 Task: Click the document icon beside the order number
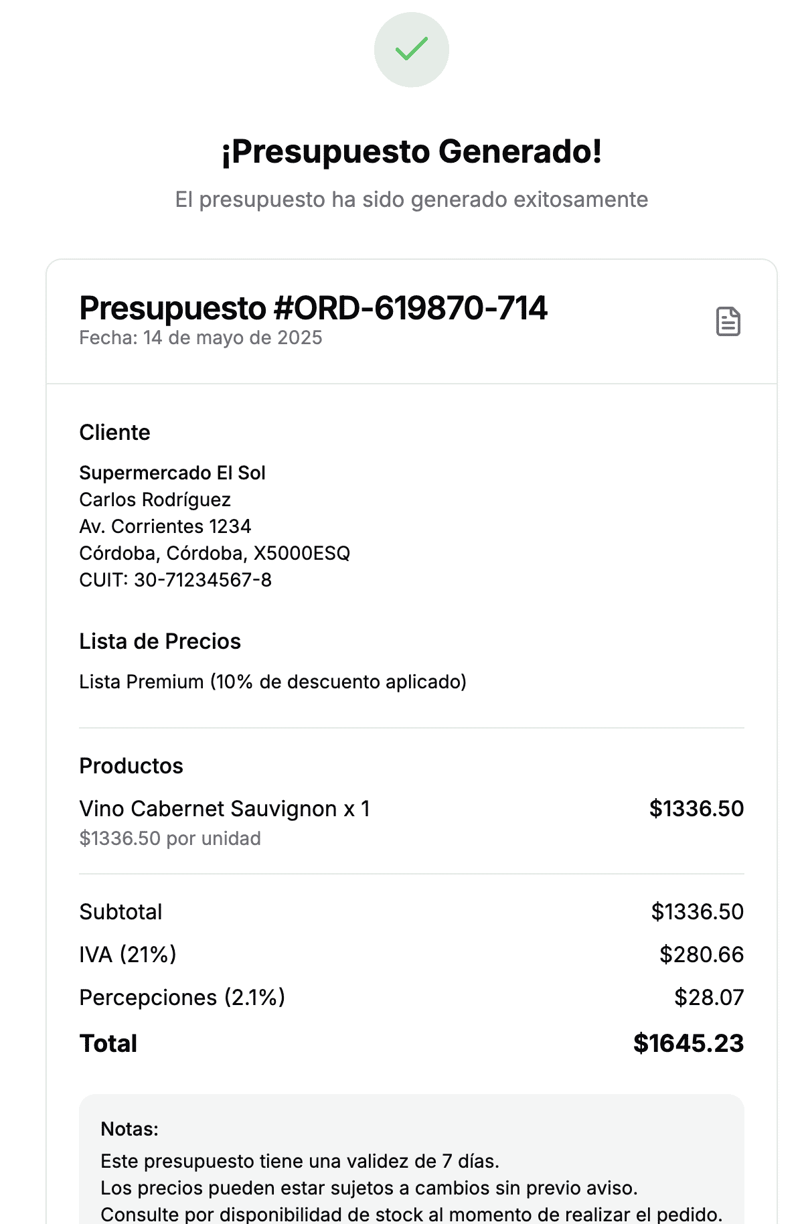[728, 321]
